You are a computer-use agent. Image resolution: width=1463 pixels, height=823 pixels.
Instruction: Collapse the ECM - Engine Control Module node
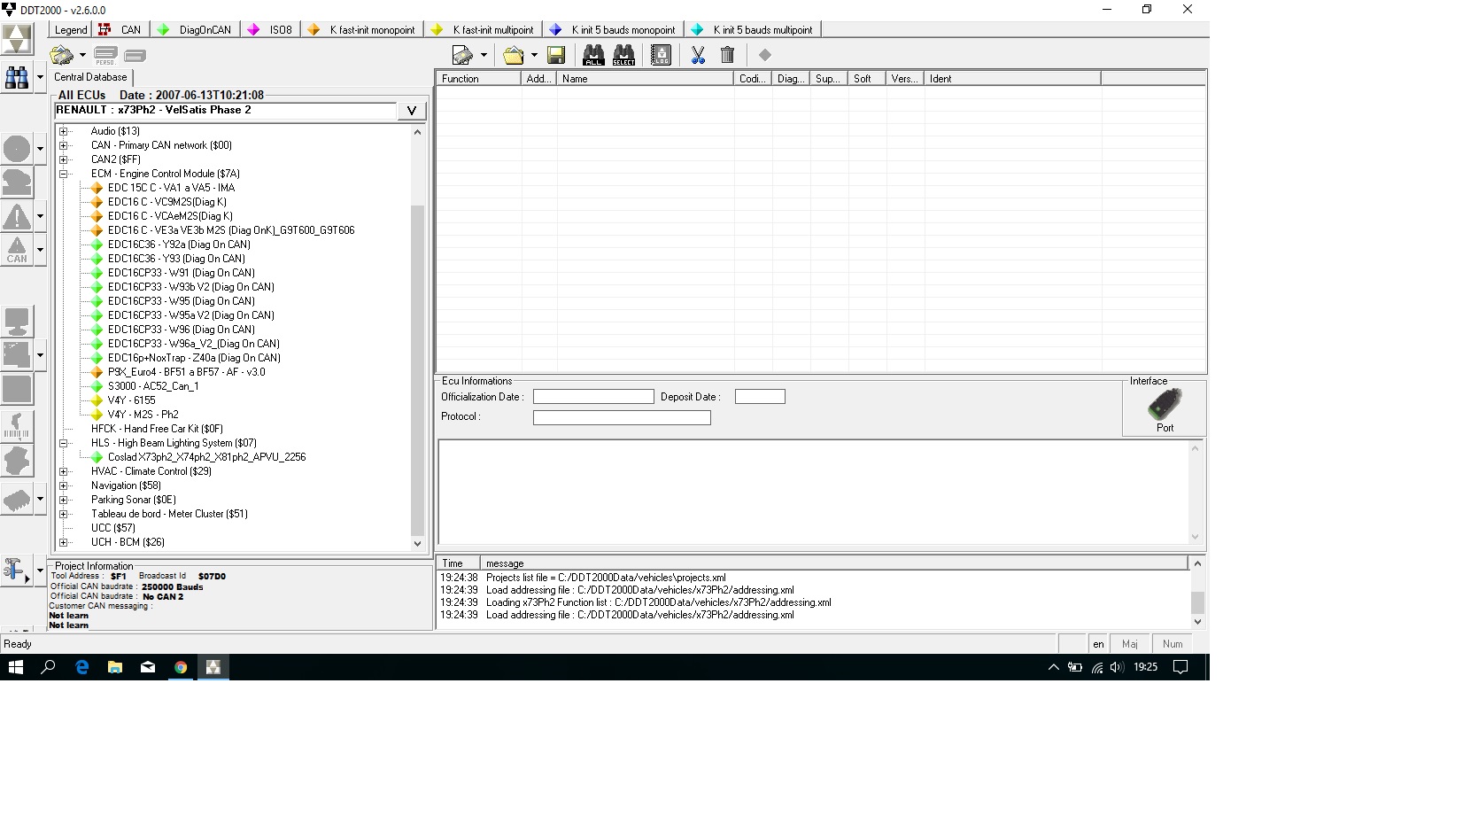64,174
